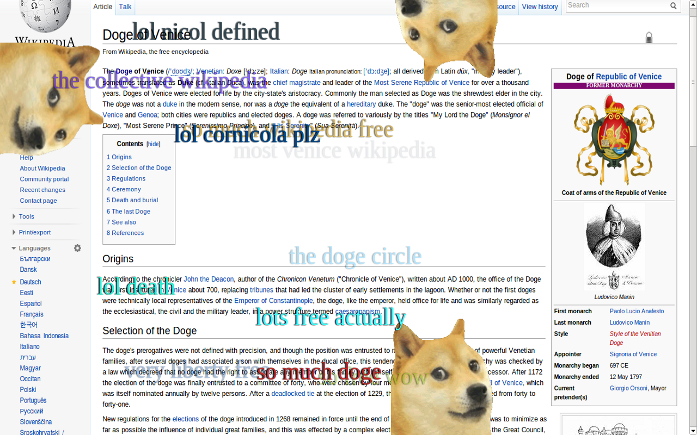Switch to Français language version

(x=32, y=314)
